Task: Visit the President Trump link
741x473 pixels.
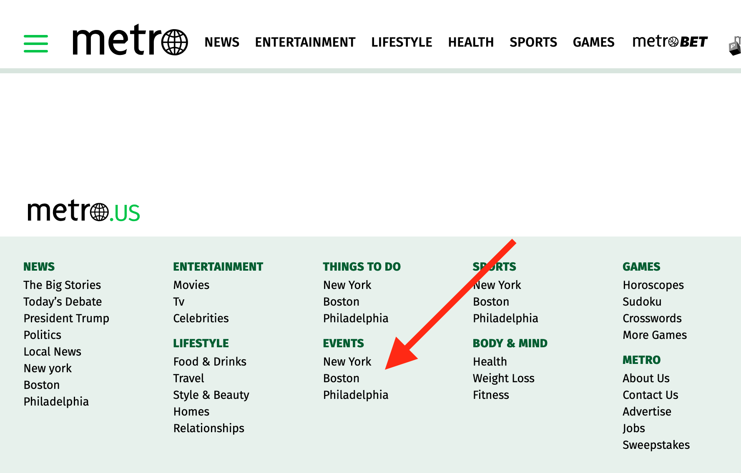Action: (66, 319)
